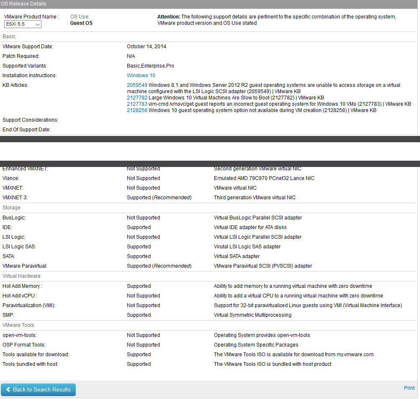Click the Paravirtualization (VMI) row label
Image resolution: width=420 pixels, height=399 pixels.
pos(28,305)
